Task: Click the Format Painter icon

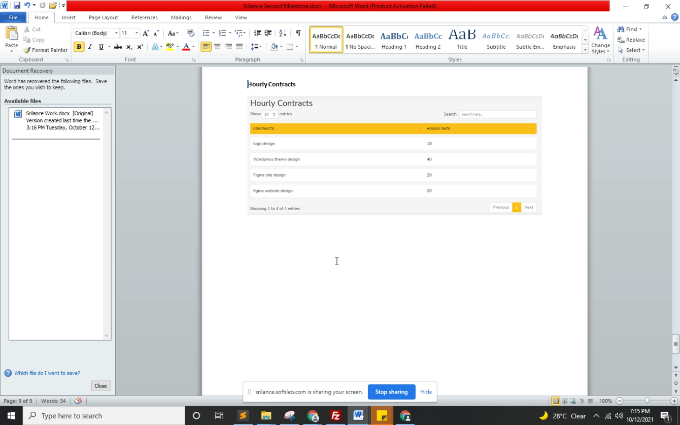Action: click(27, 50)
